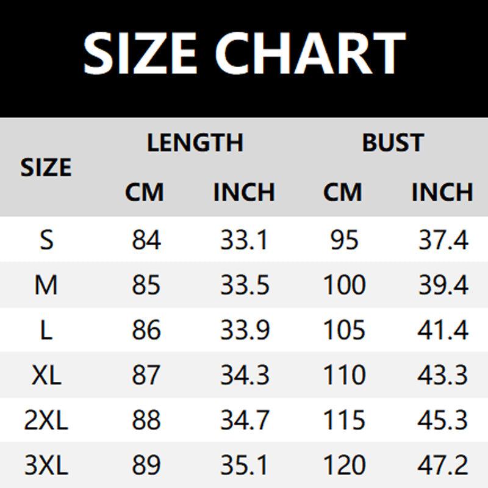Click the 37.4 bust inch value
The height and width of the screenshot is (488, 488).
(443, 240)
